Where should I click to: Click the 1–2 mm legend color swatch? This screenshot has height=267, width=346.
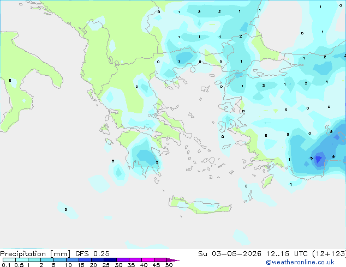point(34,260)
